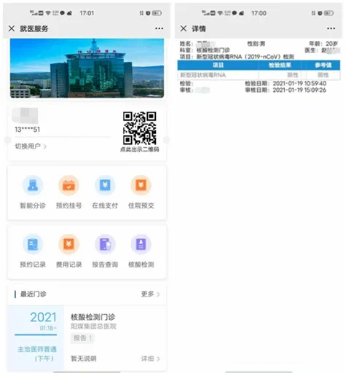This screenshot has width=346, height=376.
Task: Tap the 点此出示二维码 label
Action: (140, 149)
